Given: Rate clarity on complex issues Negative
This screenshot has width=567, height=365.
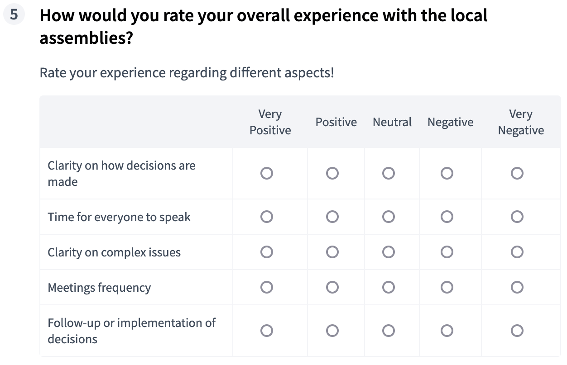Looking at the screenshot, I should click(x=447, y=252).
